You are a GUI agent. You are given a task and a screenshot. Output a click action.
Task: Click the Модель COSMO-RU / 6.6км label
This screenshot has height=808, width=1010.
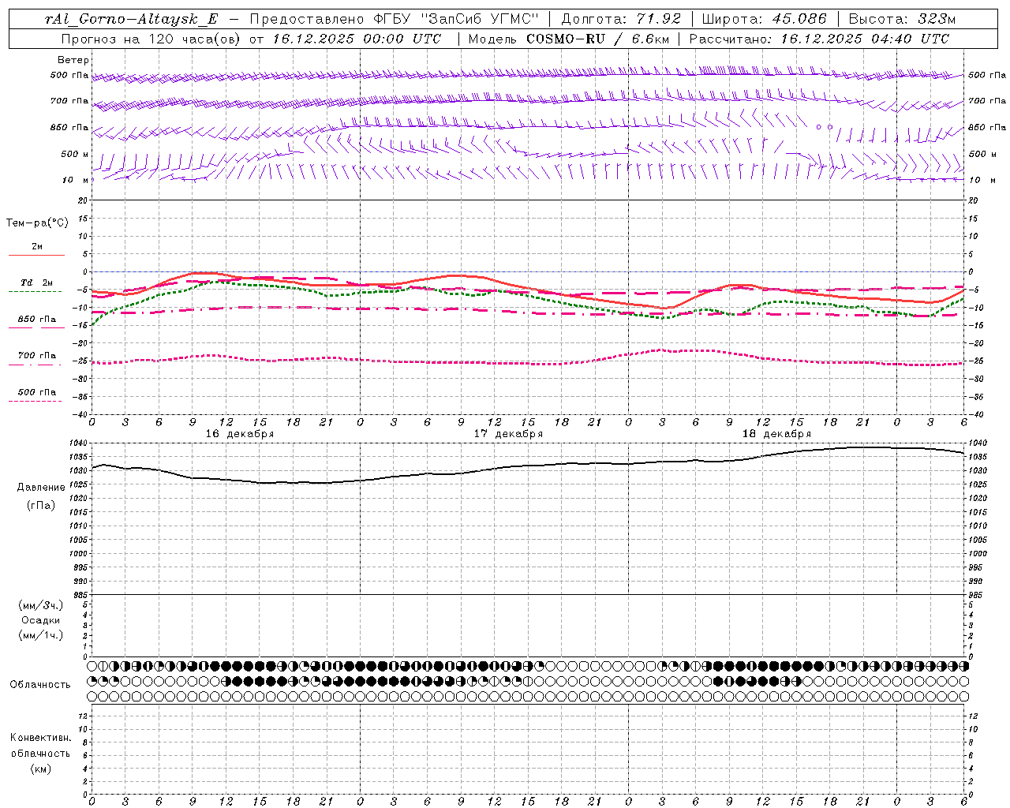[568, 39]
